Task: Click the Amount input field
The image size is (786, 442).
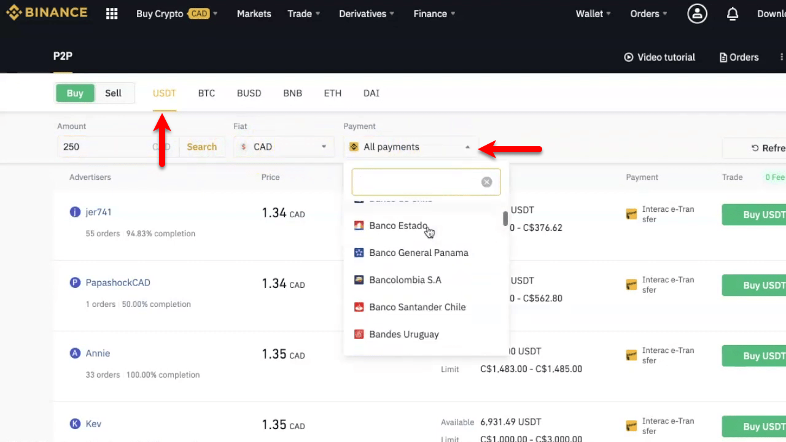Action: (117, 147)
